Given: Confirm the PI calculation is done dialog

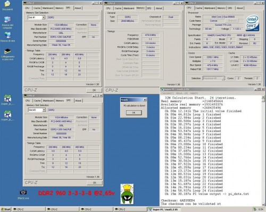Looking at the screenshot, I should (x=134, y=112).
